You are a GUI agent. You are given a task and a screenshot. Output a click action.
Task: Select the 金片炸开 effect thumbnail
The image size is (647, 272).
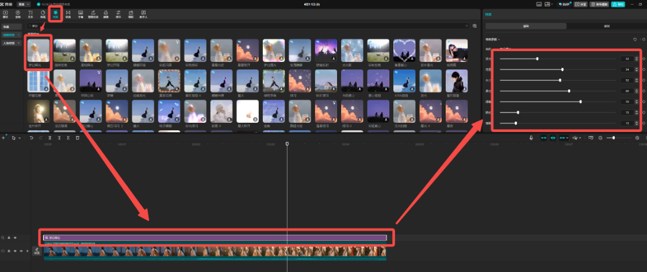click(39, 111)
